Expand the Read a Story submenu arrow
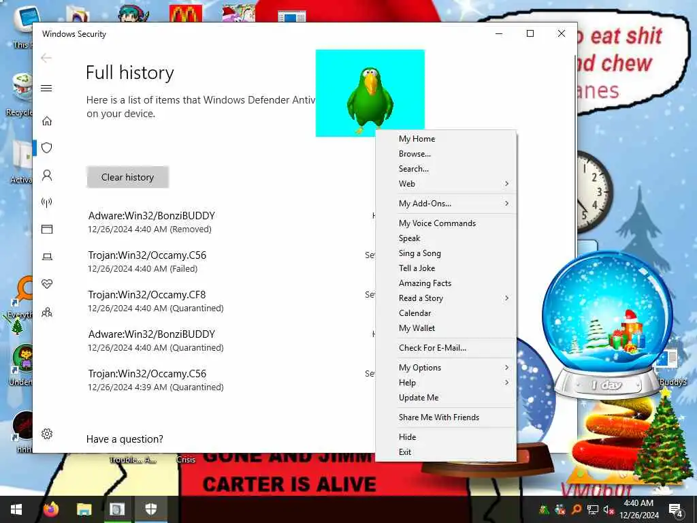This screenshot has width=697, height=523. coord(506,298)
